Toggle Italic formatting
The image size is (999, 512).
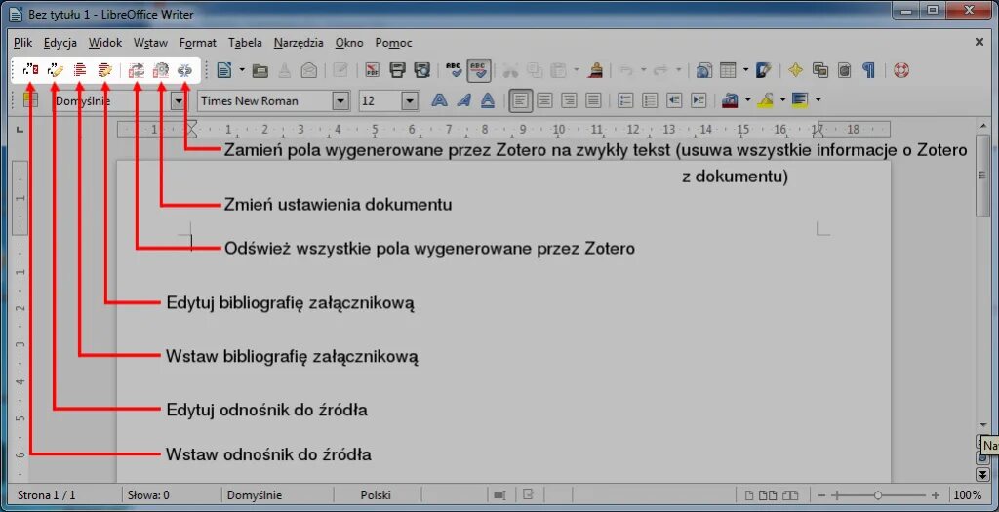(x=463, y=100)
